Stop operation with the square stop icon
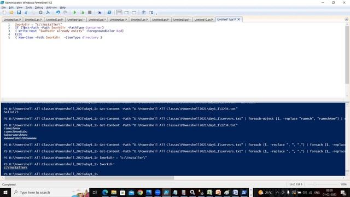Viewport: 350px width, 197px height. coord(90,13)
